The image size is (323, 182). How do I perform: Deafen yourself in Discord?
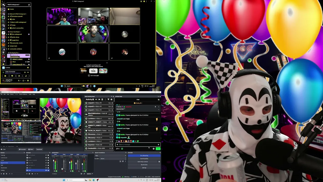[x=23, y=81]
